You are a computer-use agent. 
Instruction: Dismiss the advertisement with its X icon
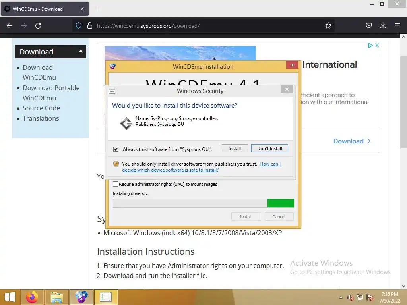coord(377,45)
